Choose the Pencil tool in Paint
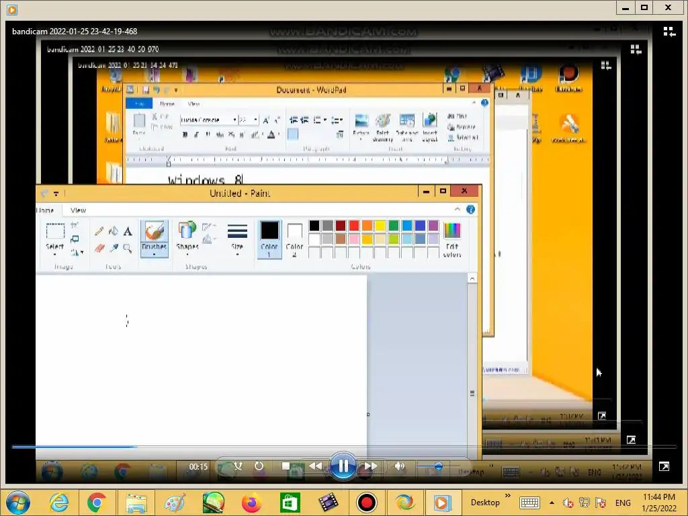This screenshot has height=516, width=688. coord(99,231)
